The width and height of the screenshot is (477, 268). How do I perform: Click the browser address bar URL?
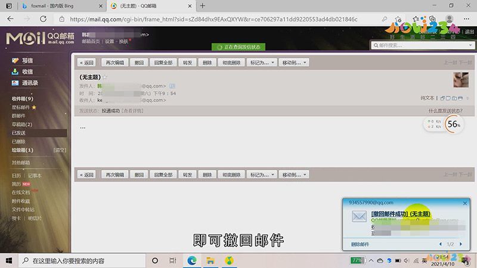[213, 19]
